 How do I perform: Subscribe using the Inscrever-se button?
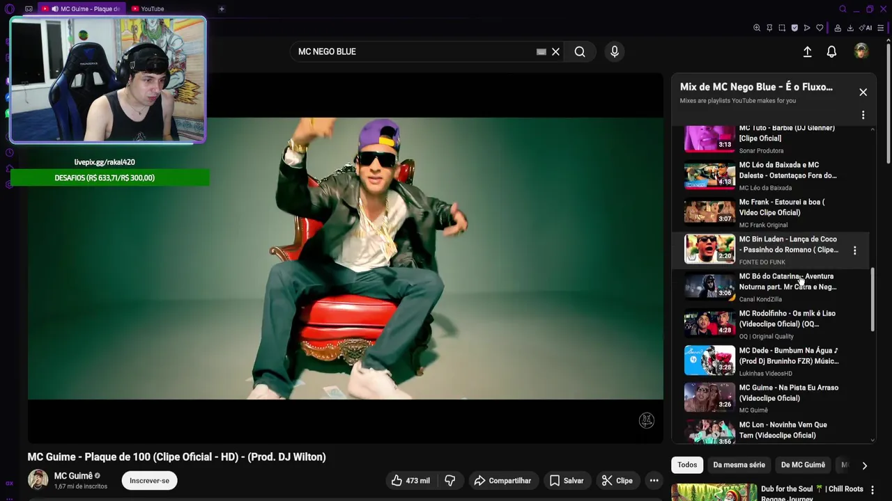(149, 480)
